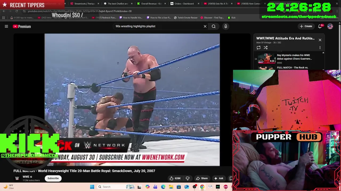Open 'FULL MATCH - The Rock vs.' playlist item
The height and width of the screenshot is (191, 341).
pos(293,68)
